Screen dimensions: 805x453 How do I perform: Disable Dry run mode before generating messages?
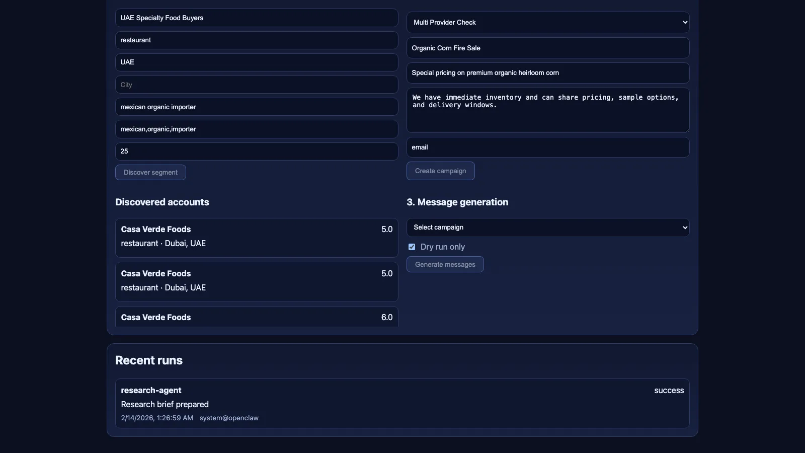coord(412,247)
